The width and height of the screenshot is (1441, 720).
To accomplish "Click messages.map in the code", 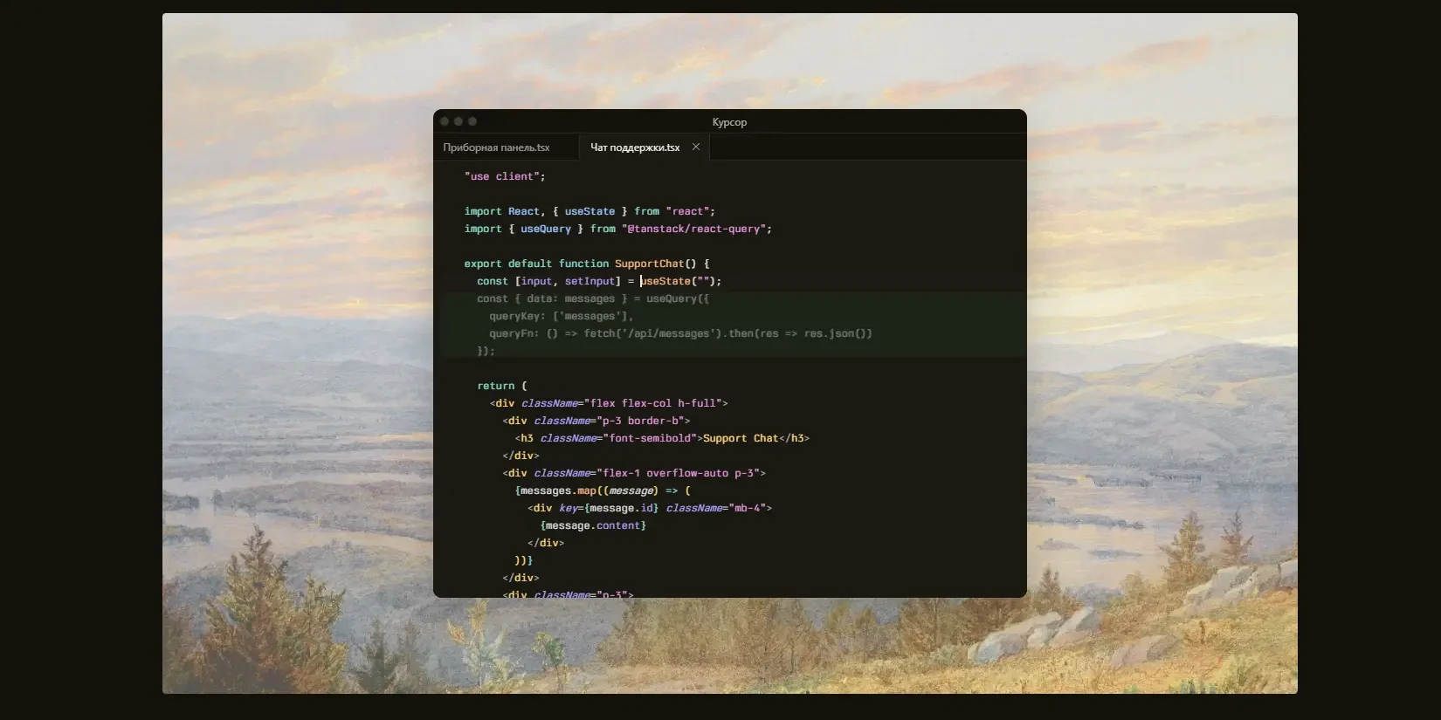I will pos(558,490).
